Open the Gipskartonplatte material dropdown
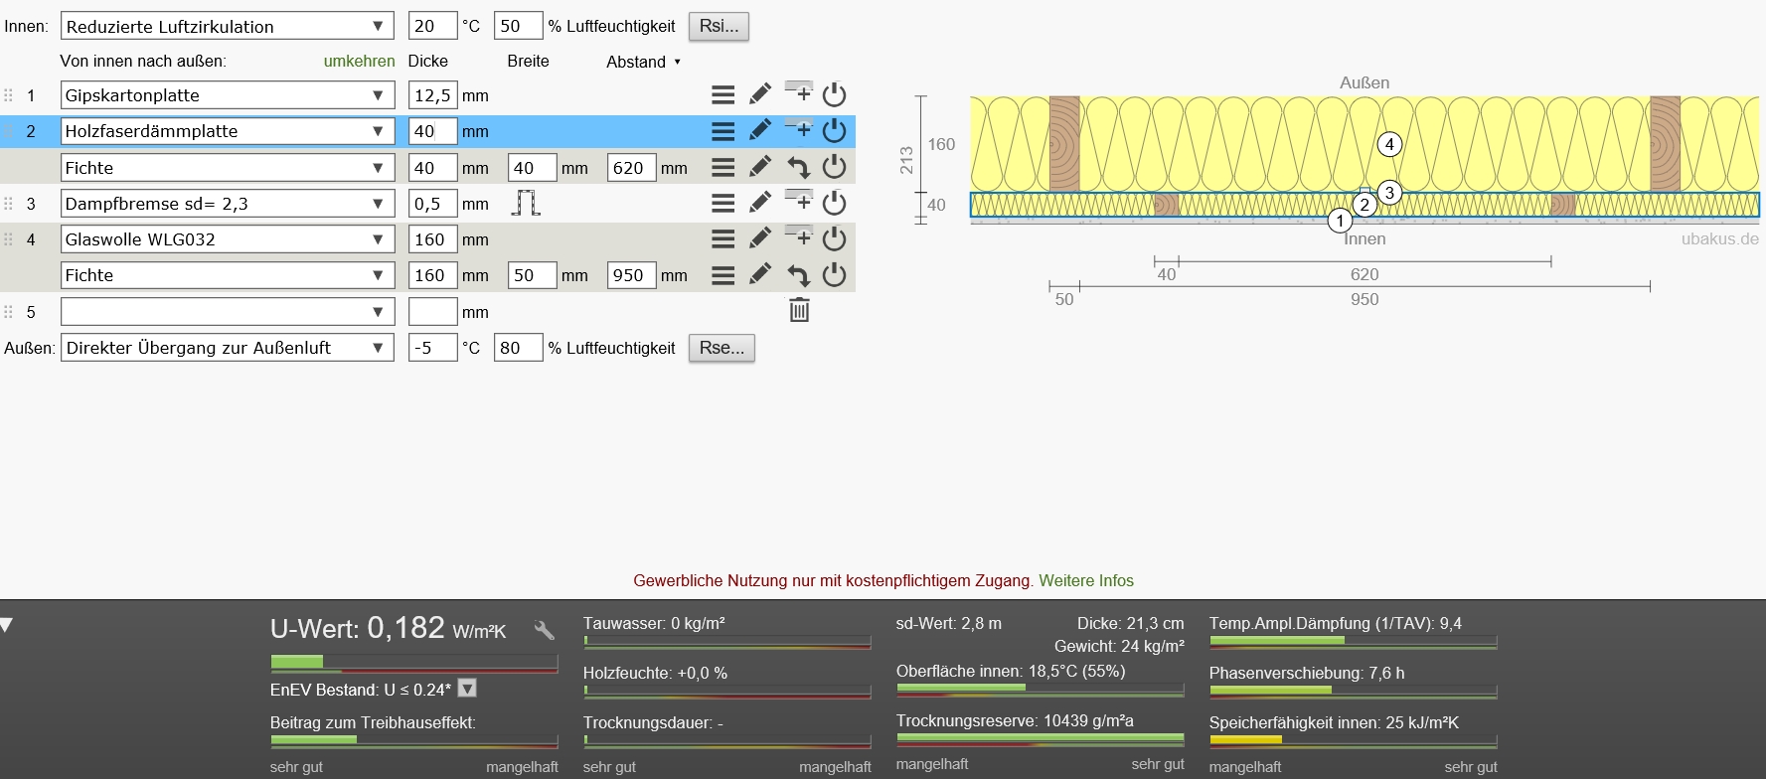The width and height of the screenshot is (1766, 779). click(228, 95)
